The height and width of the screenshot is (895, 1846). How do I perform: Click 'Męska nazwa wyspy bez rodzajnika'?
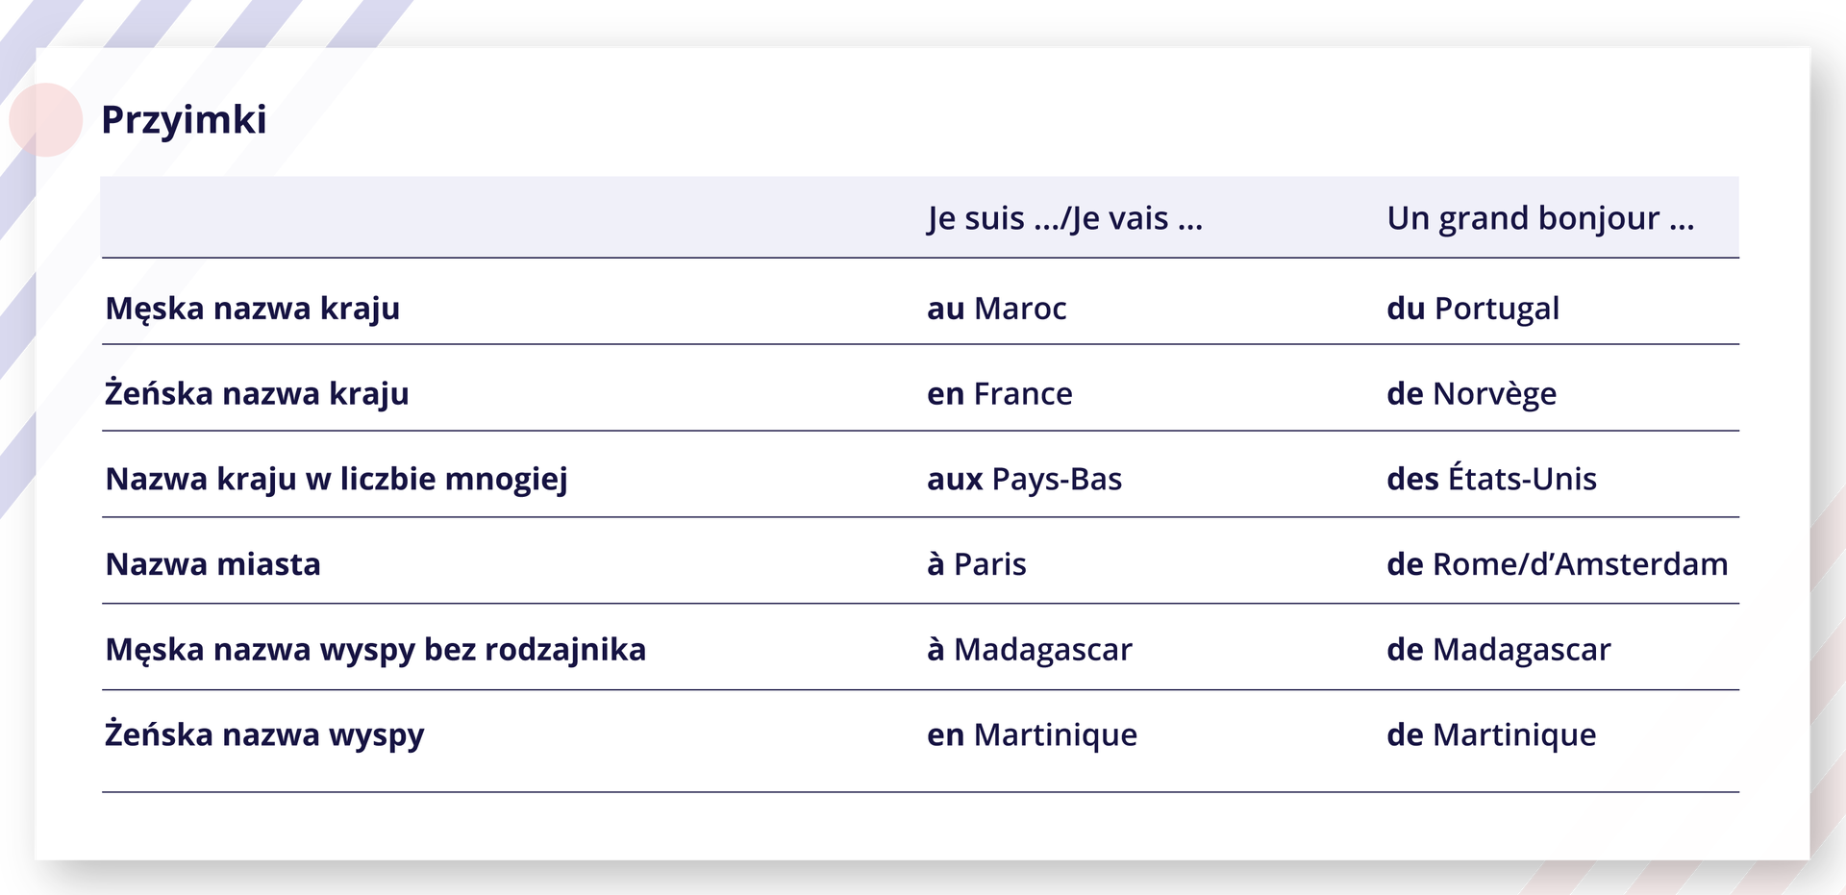click(x=376, y=650)
